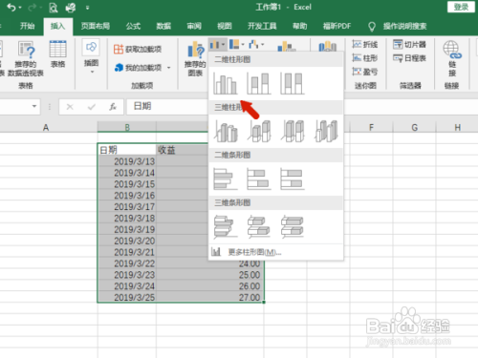The height and width of the screenshot is (358, 478).
Task: Open the waterfall chart dropdown
Action: [256, 45]
